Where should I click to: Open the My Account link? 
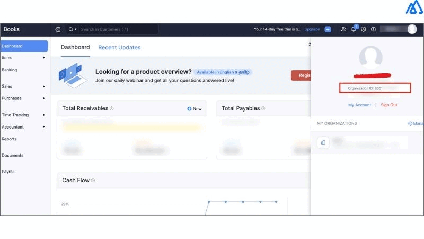(x=359, y=105)
